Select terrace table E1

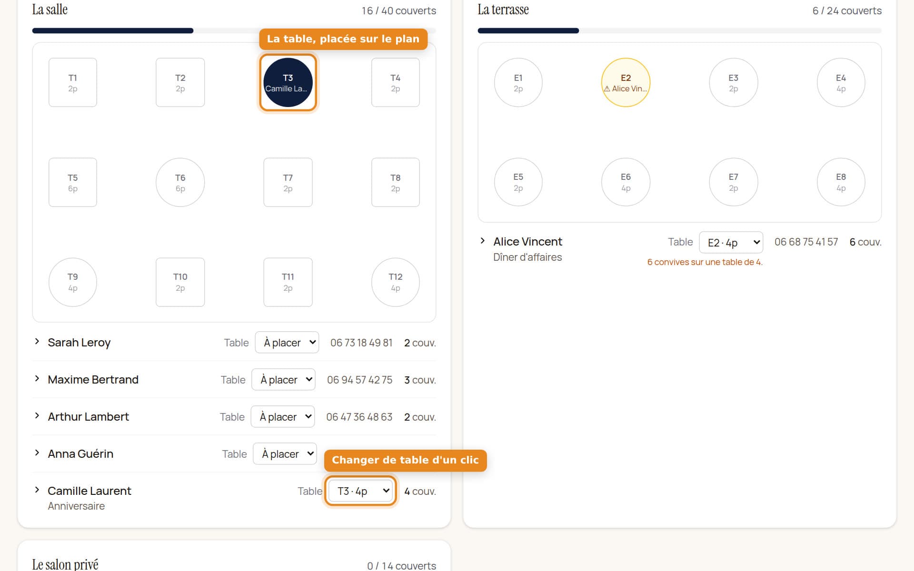[518, 82]
